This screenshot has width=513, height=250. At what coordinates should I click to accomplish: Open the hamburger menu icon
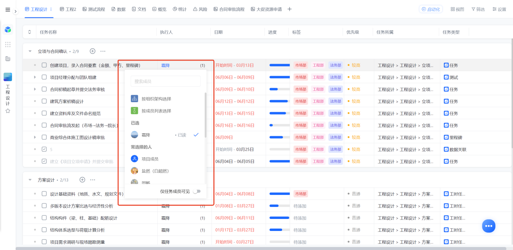point(8,10)
